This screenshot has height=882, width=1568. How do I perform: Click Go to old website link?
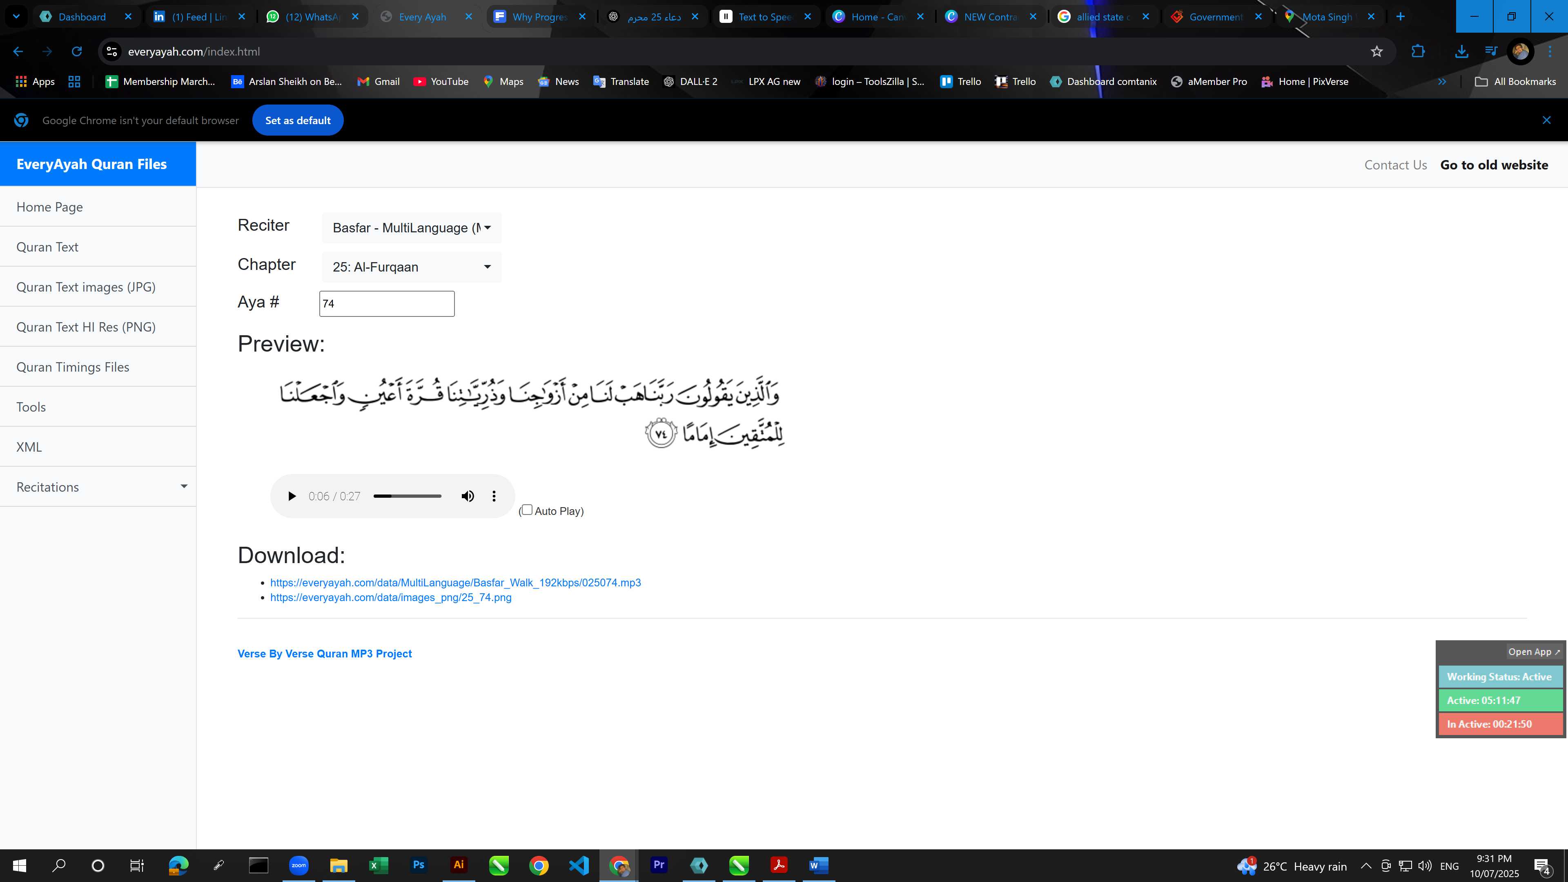tap(1494, 165)
